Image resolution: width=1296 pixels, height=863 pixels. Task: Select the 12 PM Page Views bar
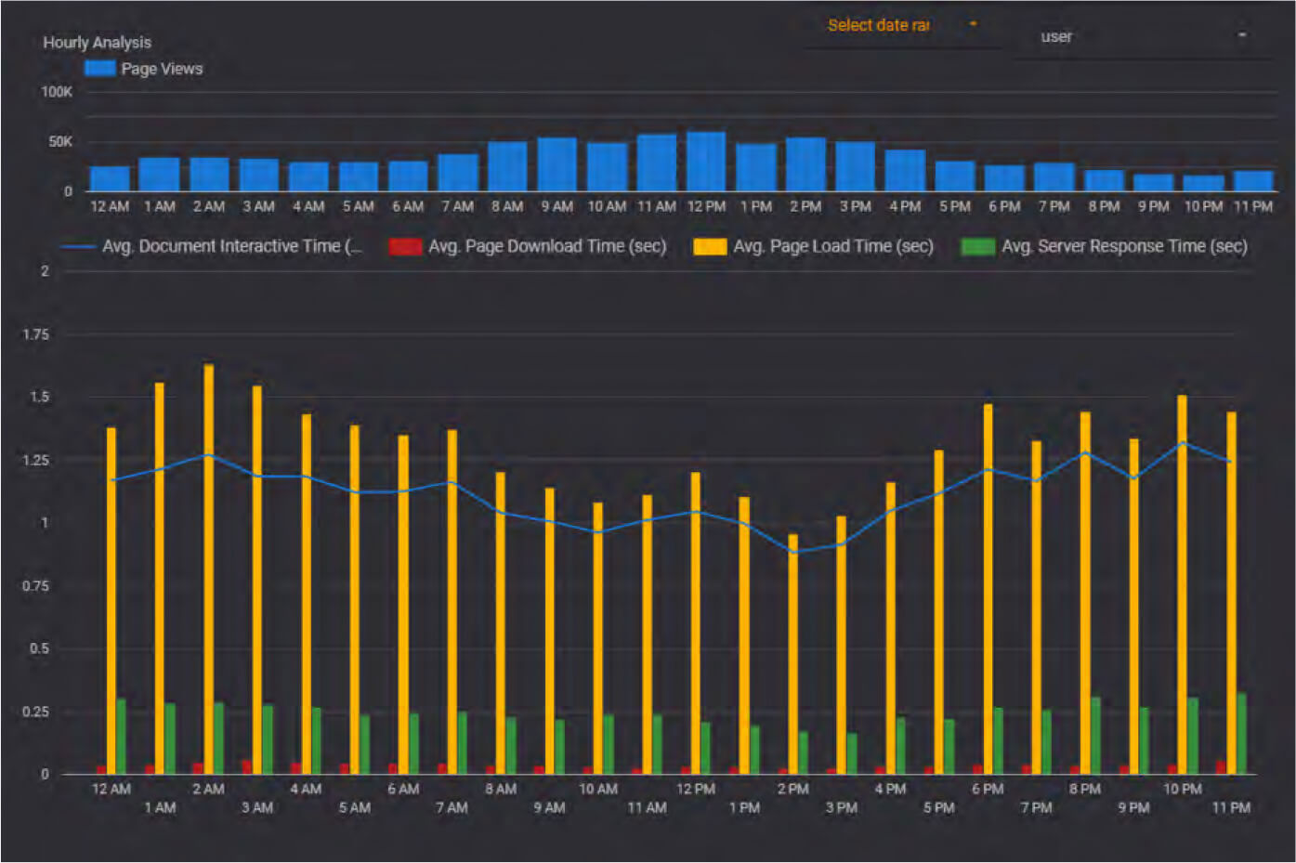click(x=706, y=162)
